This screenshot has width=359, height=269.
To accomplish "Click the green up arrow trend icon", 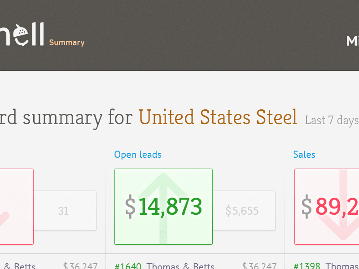I will click(x=163, y=208).
